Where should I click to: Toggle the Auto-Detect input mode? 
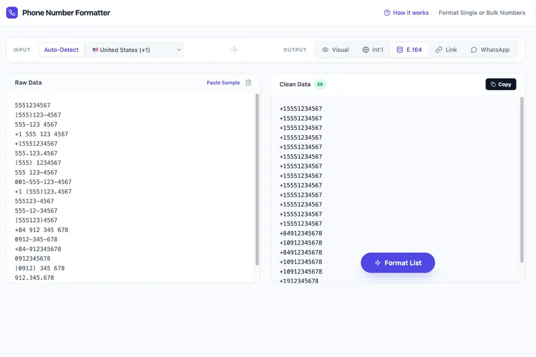[61, 50]
